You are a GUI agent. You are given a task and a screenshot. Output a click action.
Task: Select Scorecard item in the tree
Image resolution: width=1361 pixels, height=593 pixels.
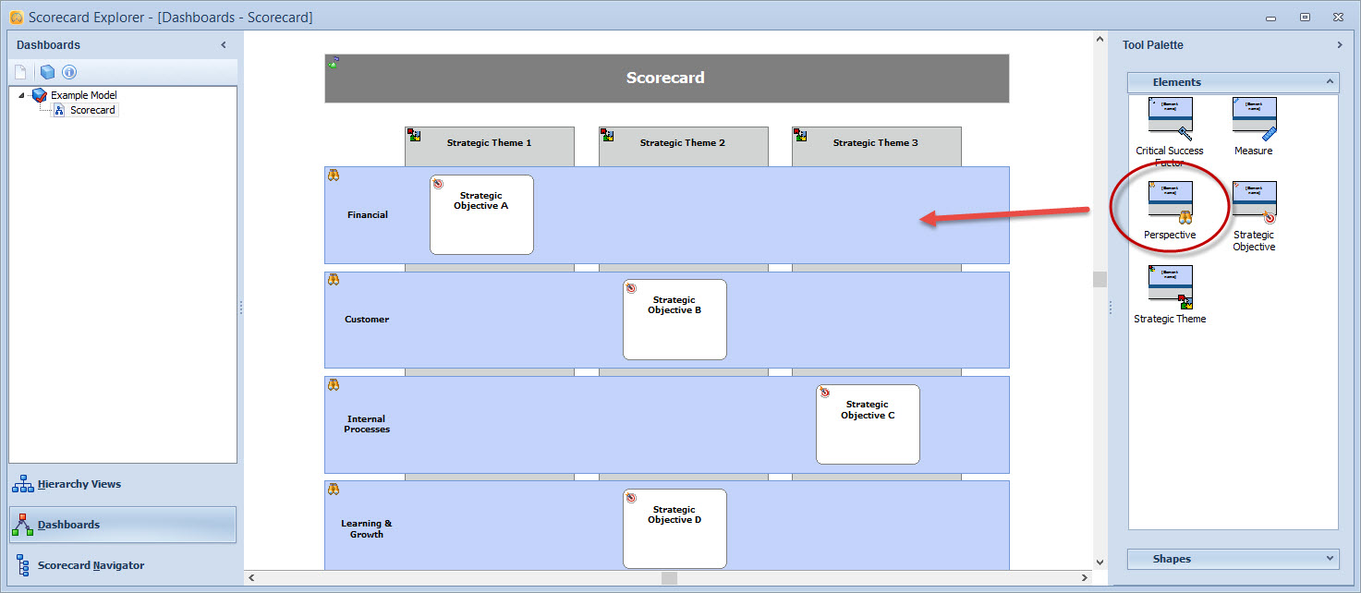click(92, 110)
